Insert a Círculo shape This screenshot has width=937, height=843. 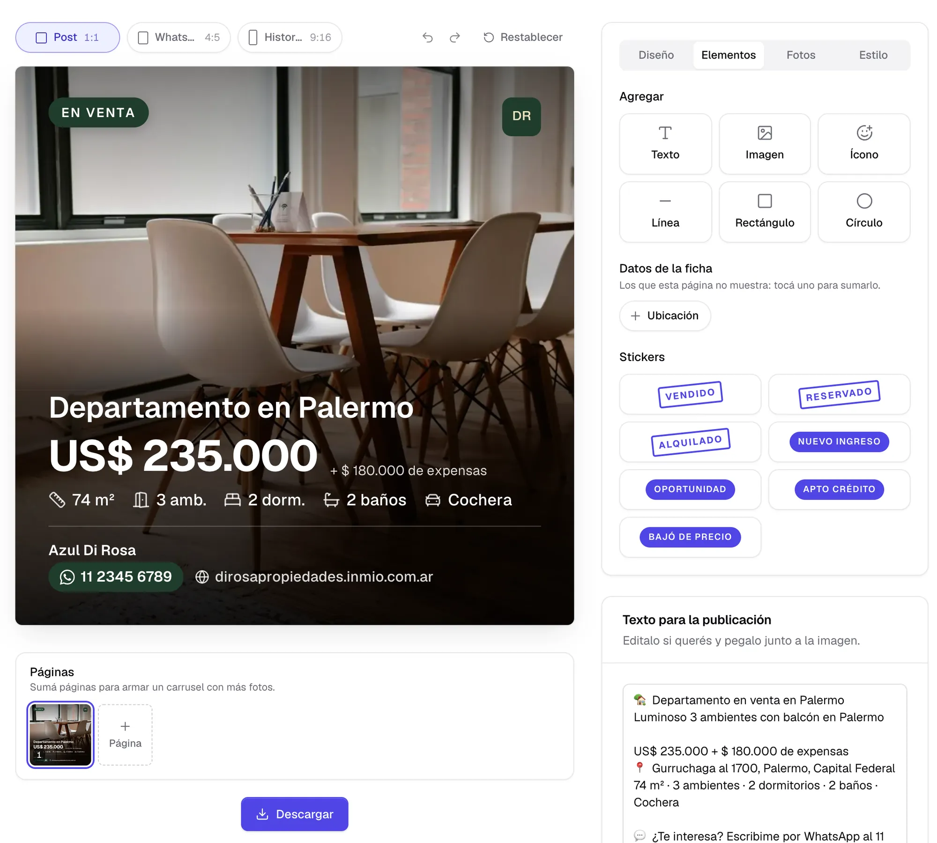pyautogui.click(x=864, y=212)
